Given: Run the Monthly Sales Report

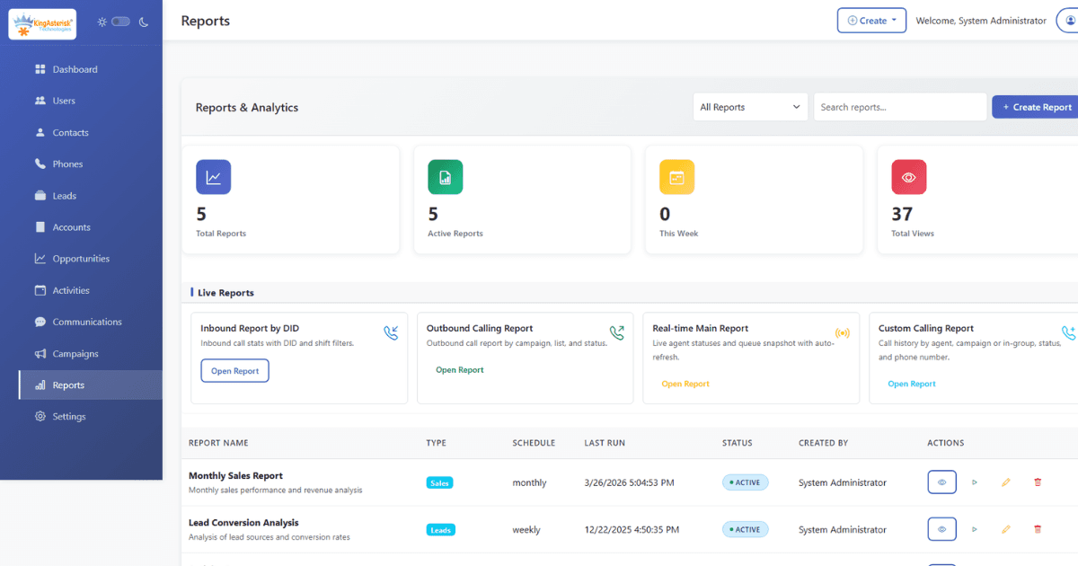Looking at the screenshot, I should click(x=975, y=482).
